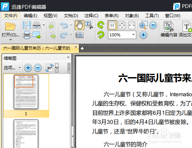Click the send email icon
Image resolution: width=192 pixels, height=148 pixels.
pos(37,35)
